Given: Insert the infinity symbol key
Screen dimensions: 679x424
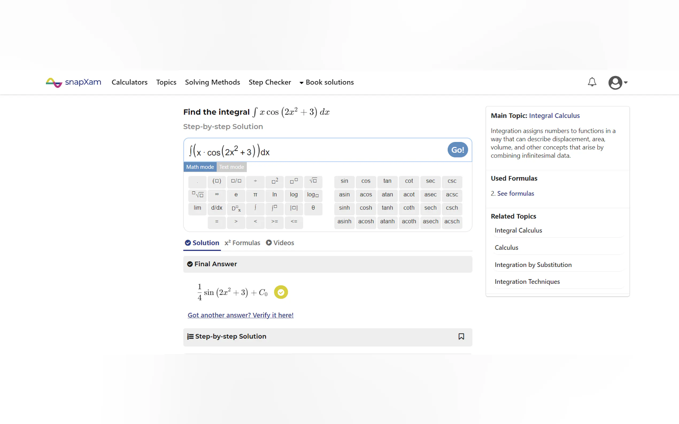Looking at the screenshot, I should point(217,194).
